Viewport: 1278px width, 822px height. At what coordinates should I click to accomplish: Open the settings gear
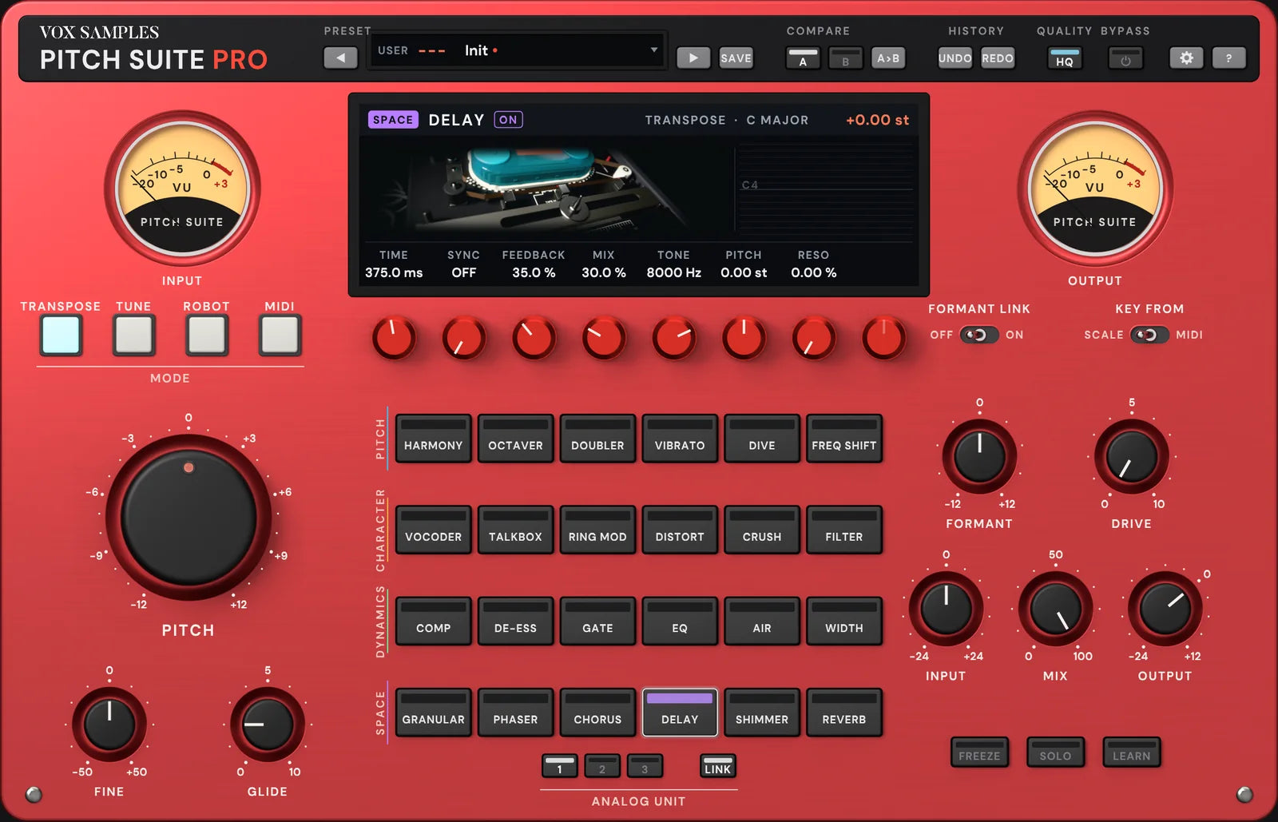(x=1186, y=58)
